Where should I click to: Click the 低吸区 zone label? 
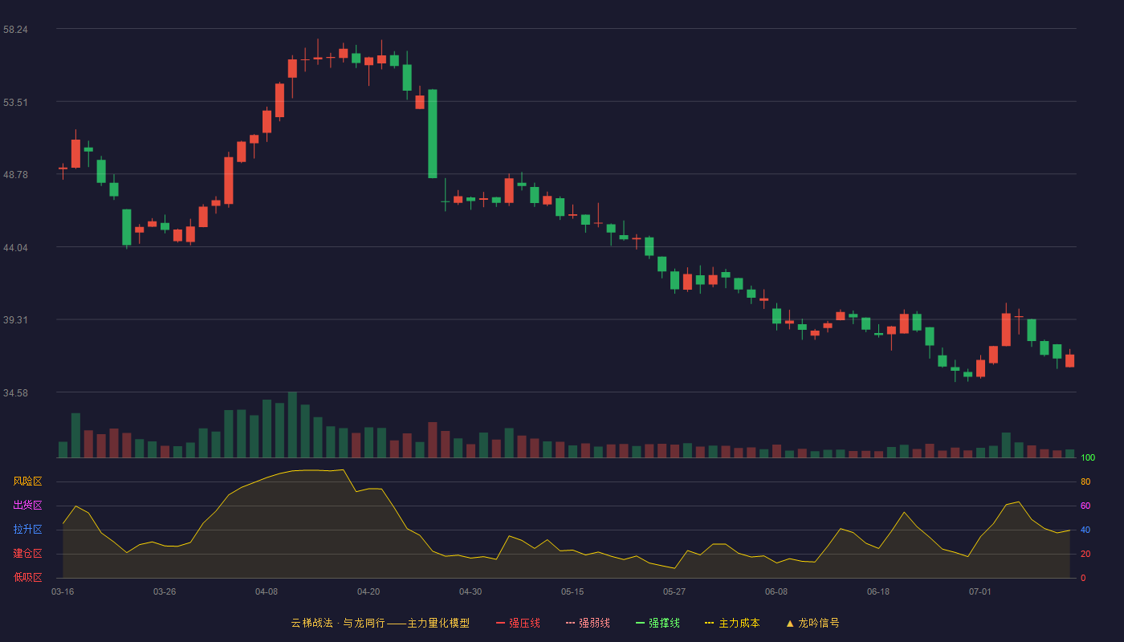pos(27,577)
